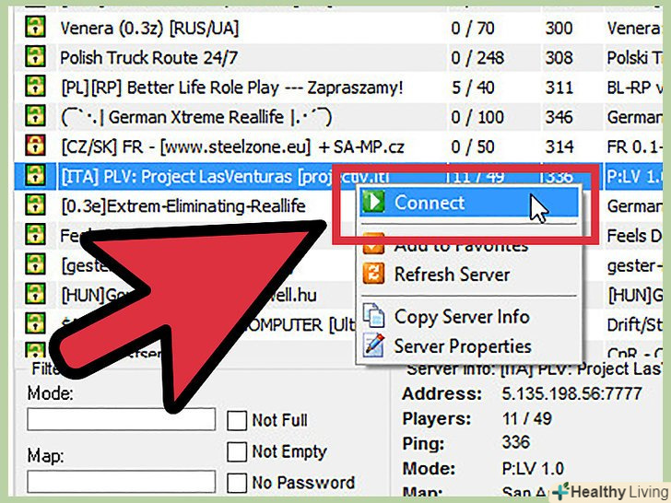This screenshot has height=503, width=671.
Task: Choose Connect from the context menu
Action: [x=468, y=203]
